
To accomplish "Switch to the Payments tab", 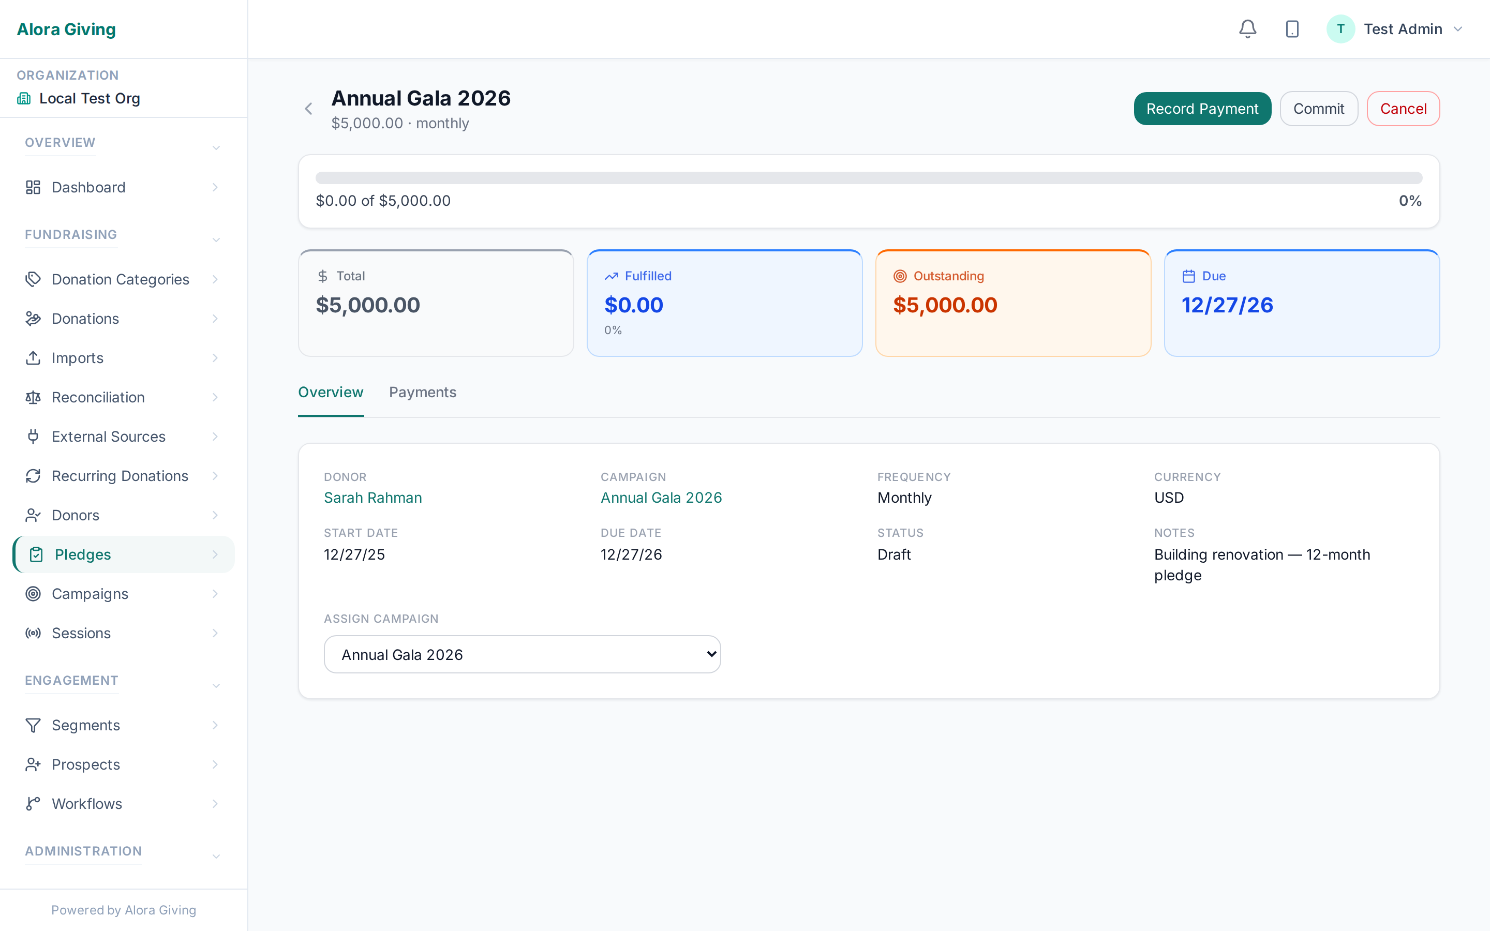I will [422, 392].
